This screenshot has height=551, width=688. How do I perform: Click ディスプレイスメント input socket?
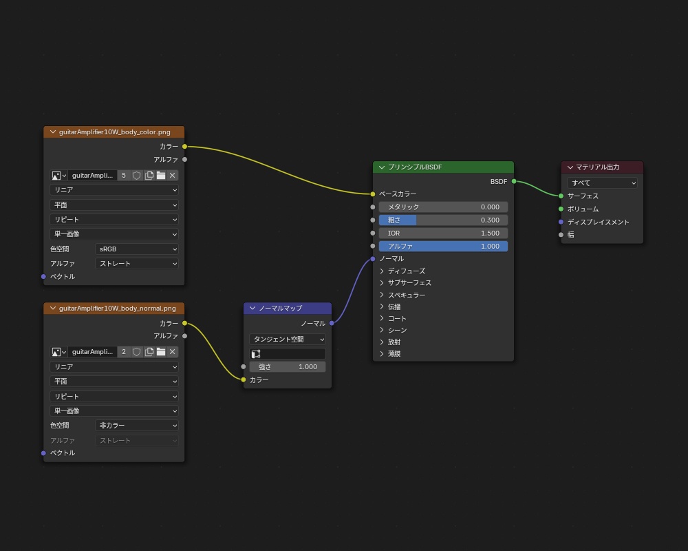pyautogui.click(x=561, y=222)
